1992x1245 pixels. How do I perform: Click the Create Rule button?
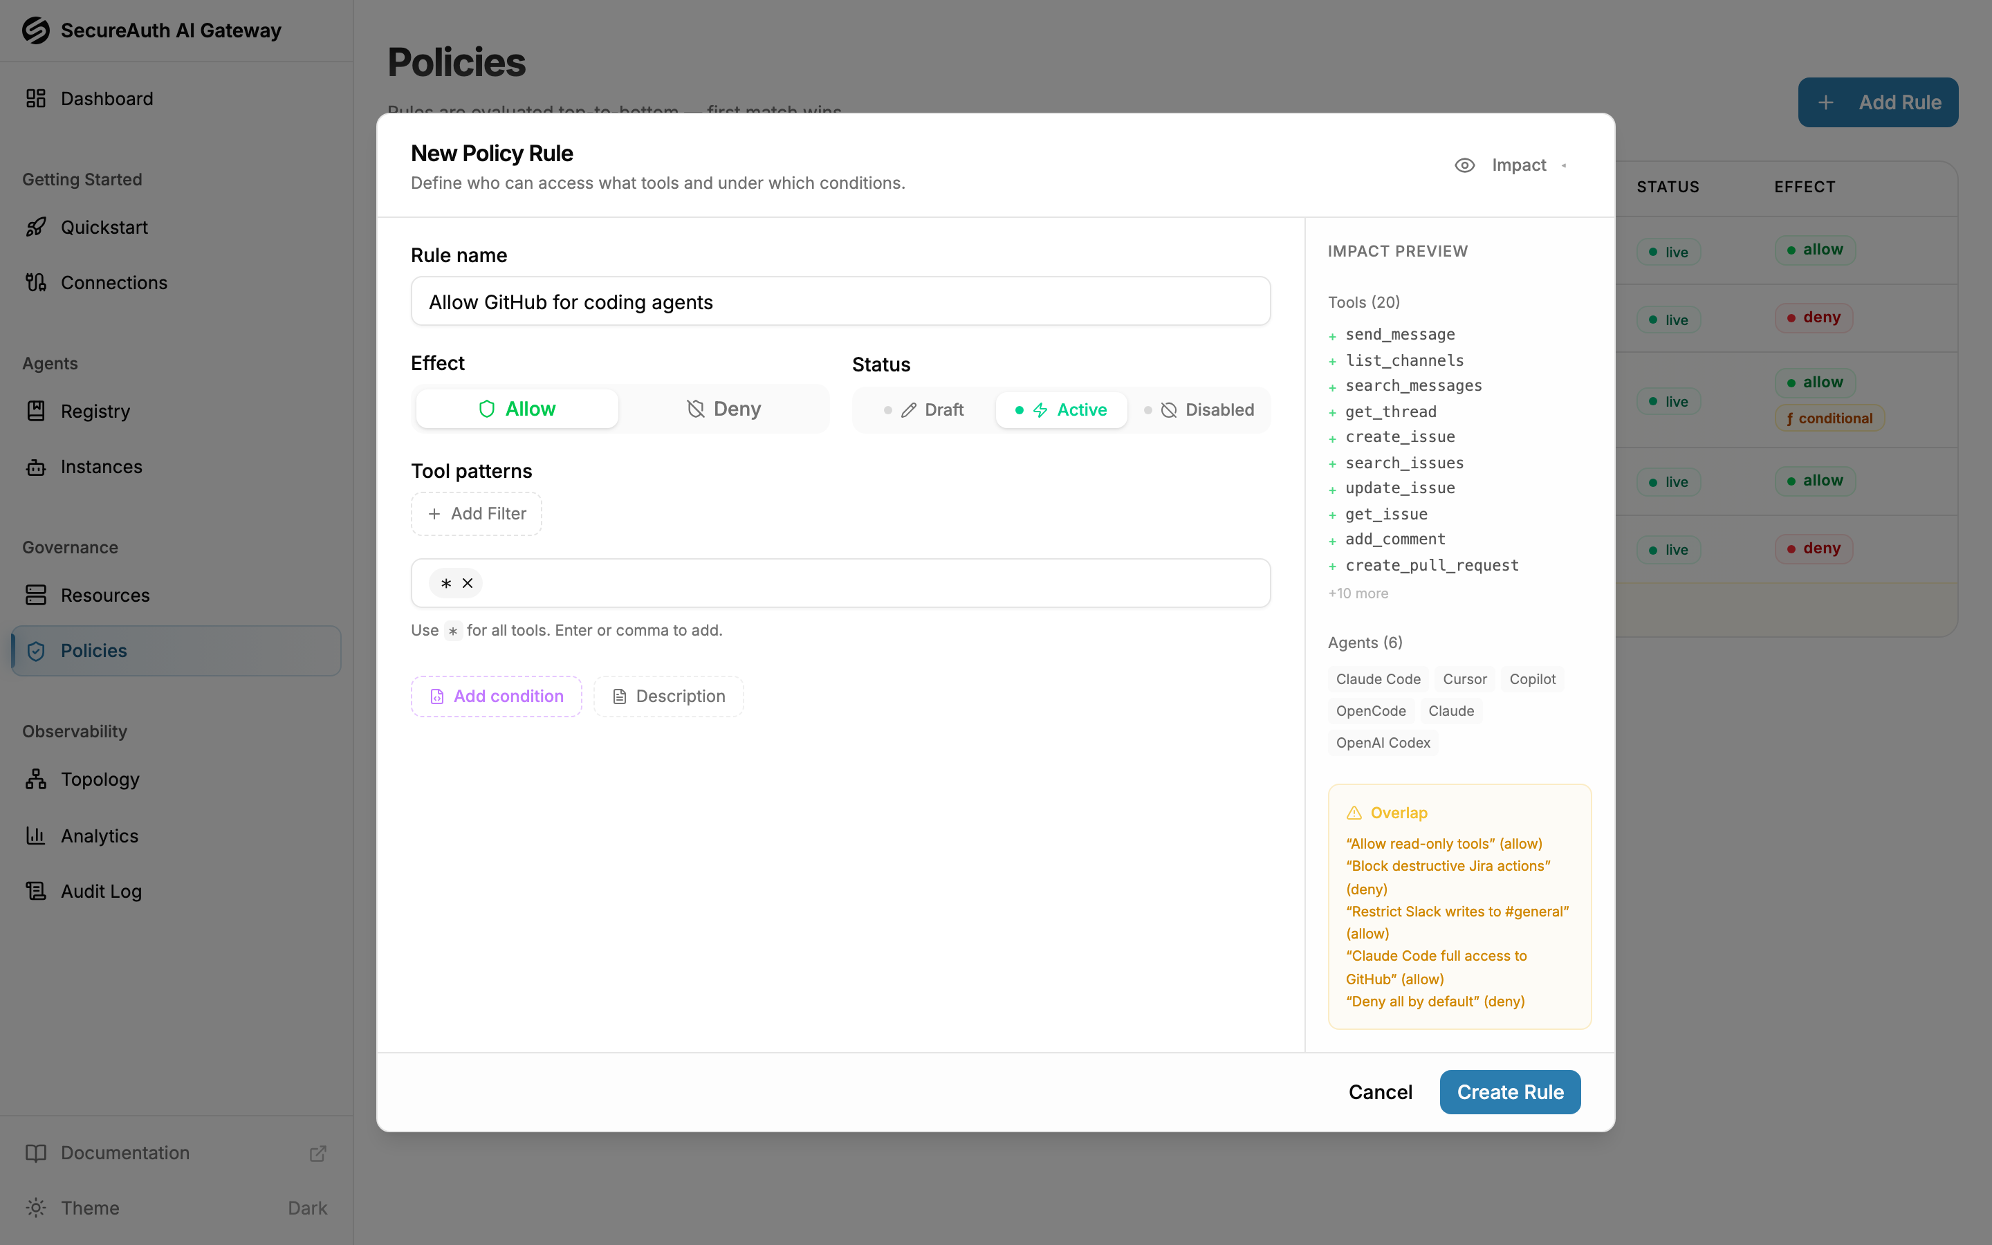tap(1510, 1092)
